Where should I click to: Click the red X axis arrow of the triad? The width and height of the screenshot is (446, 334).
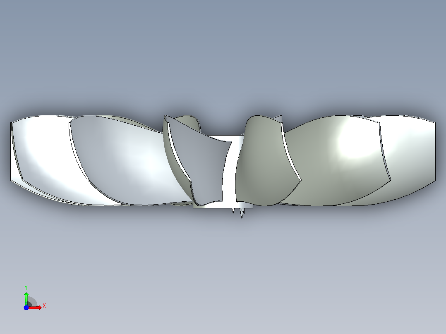35,308
